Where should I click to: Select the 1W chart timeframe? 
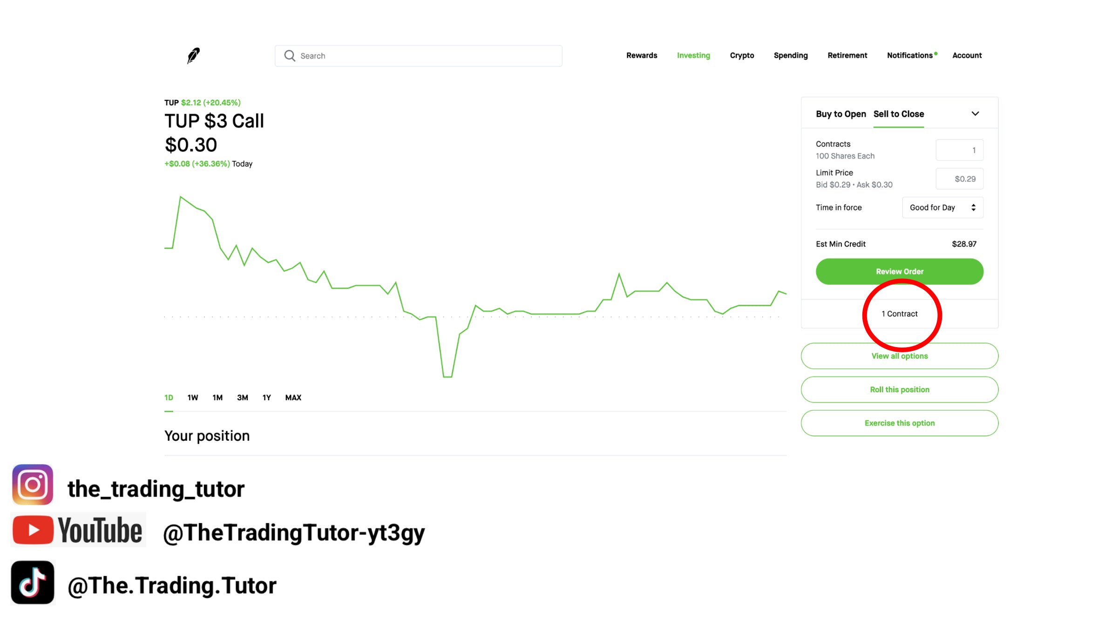point(192,397)
